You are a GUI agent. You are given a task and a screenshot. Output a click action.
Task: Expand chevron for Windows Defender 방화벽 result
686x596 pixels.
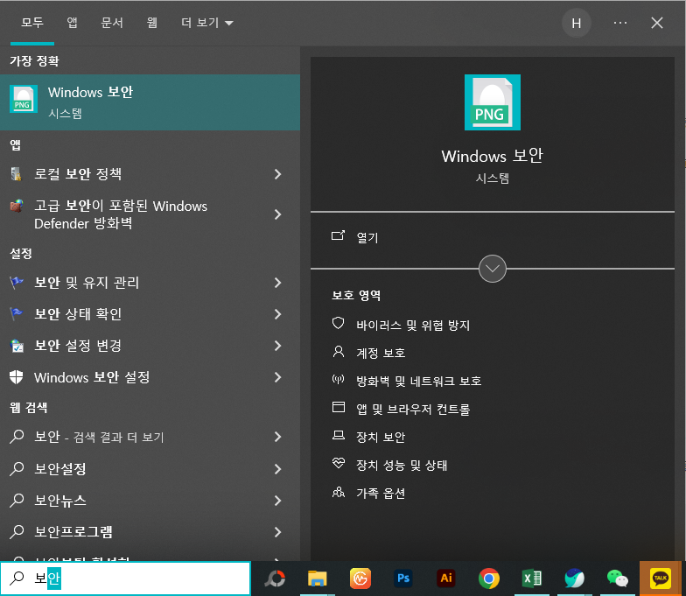pos(277,214)
